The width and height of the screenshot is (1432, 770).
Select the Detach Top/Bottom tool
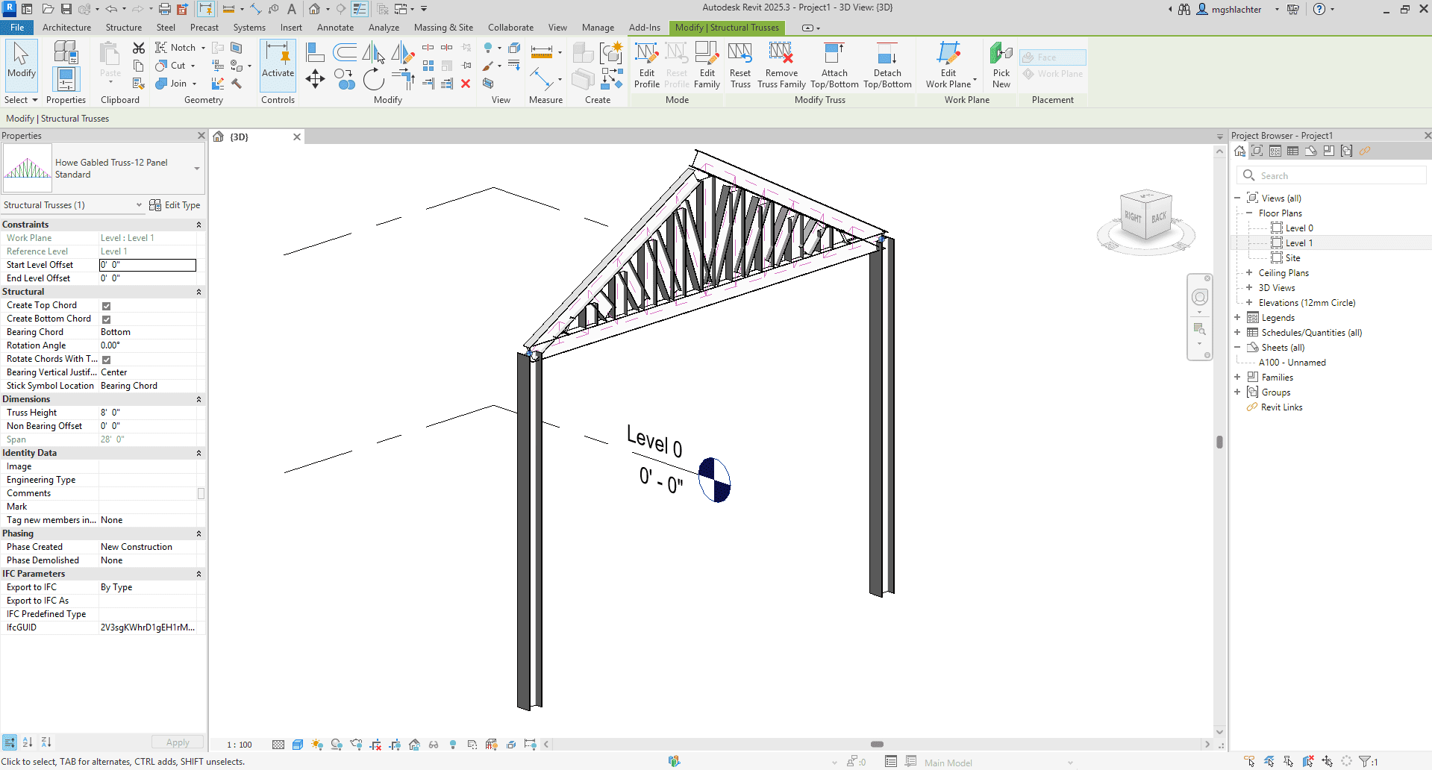(887, 65)
